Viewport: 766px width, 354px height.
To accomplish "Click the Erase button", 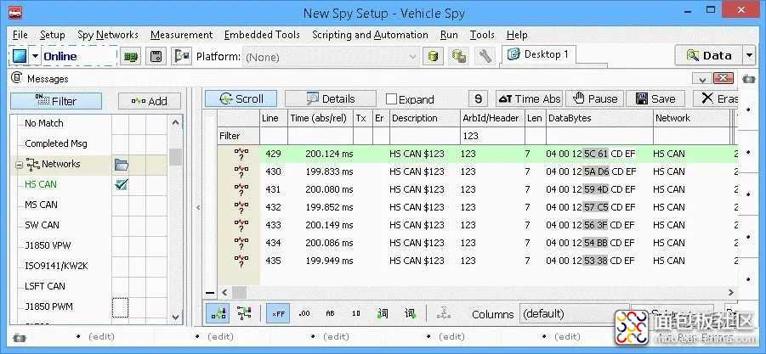I will pyautogui.click(x=716, y=99).
